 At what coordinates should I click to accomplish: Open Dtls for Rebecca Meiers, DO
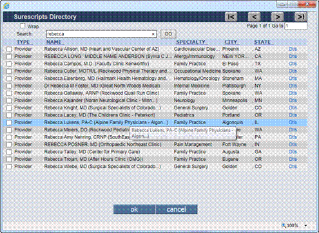[293, 130]
